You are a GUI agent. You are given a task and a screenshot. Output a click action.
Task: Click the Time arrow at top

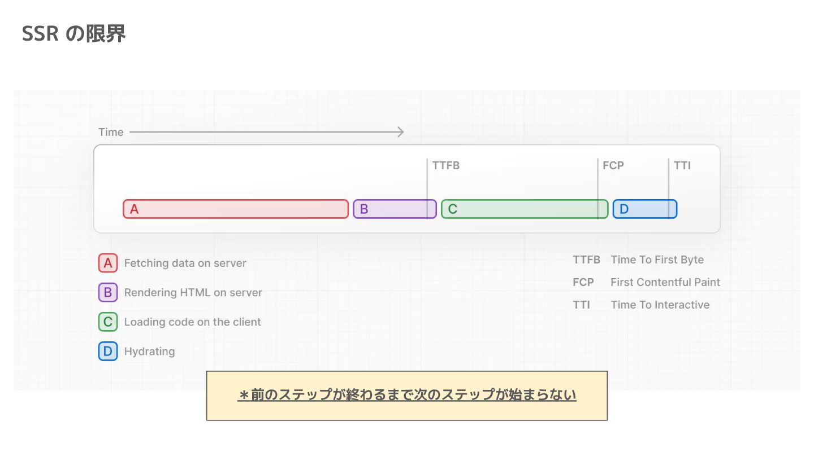pos(266,132)
